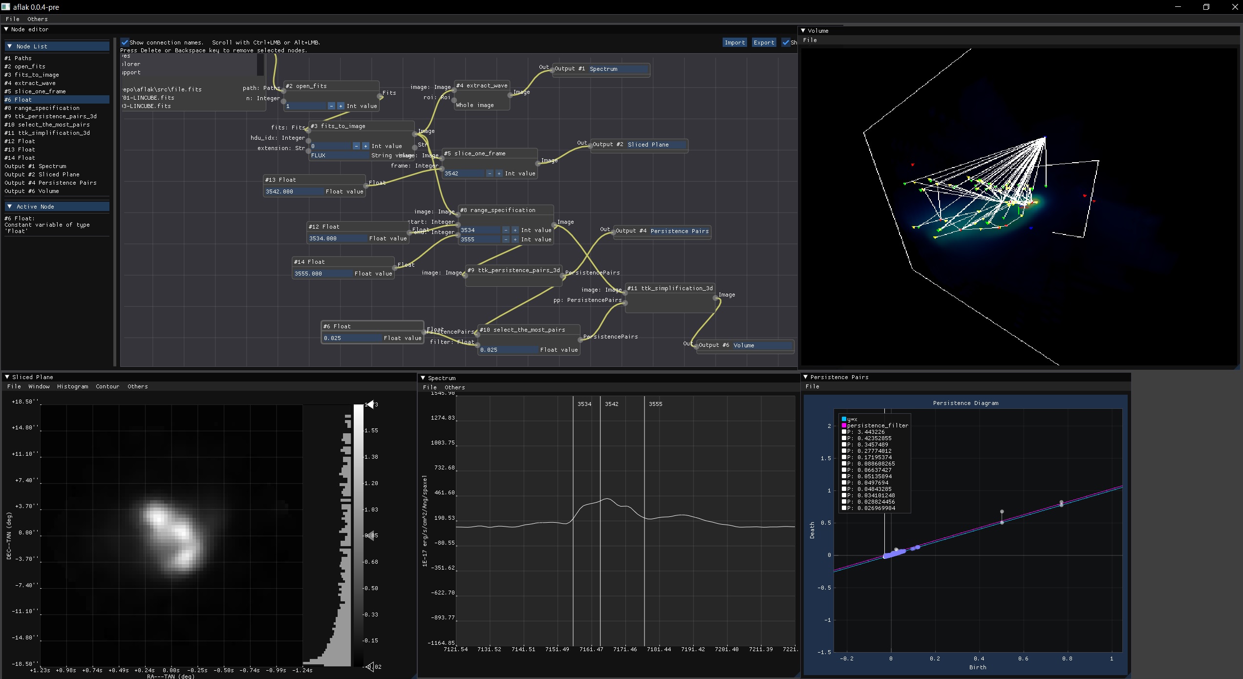Click the Import button
This screenshot has height=679, width=1243.
tap(734, 42)
